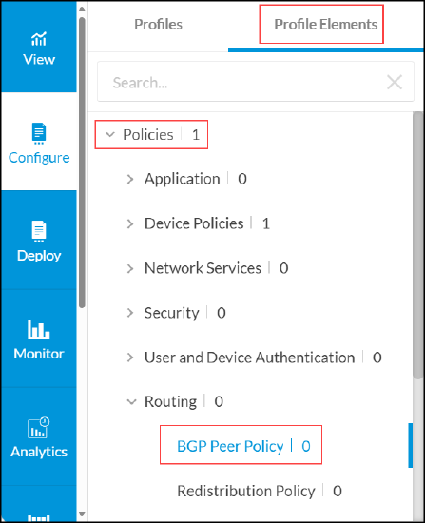The width and height of the screenshot is (425, 523).
Task: Click the Network Services row label
Action: tap(203, 268)
